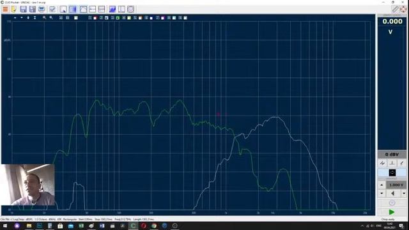Image resolution: width=409 pixels, height=230 pixels.
Task: Toggle overlay 2 checkbox
Action: tap(101, 18)
